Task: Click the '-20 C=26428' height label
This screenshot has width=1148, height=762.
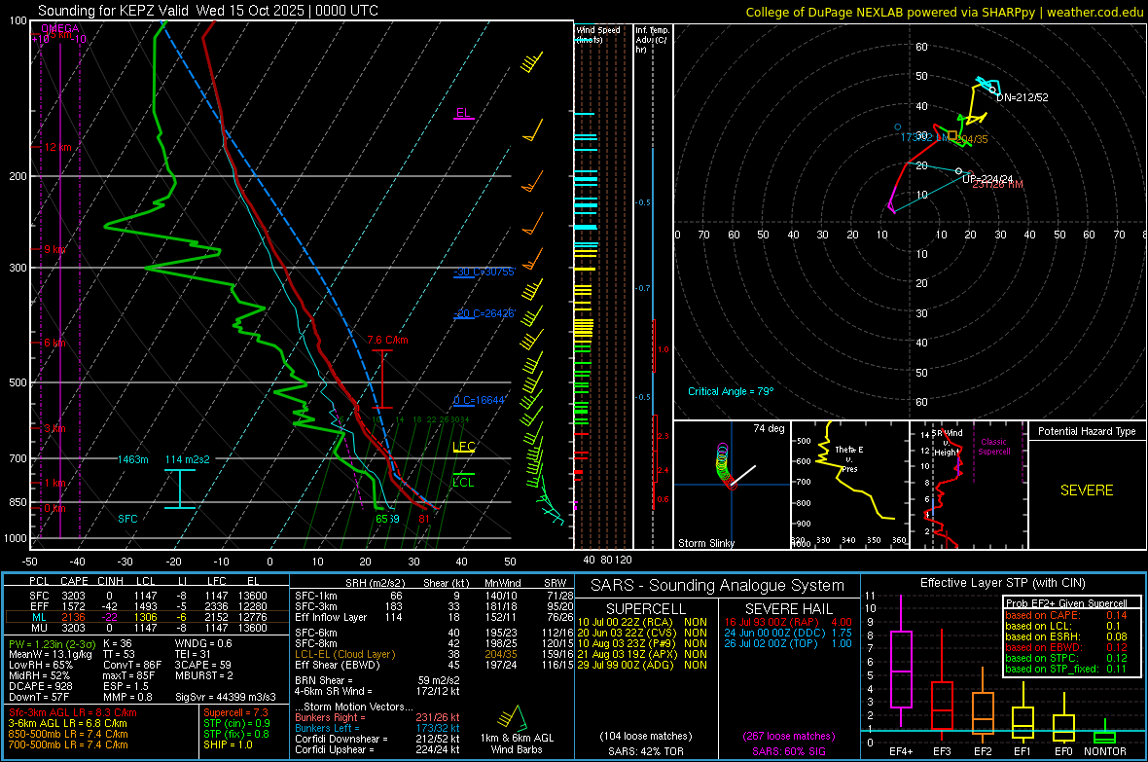Action: pos(484,313)
